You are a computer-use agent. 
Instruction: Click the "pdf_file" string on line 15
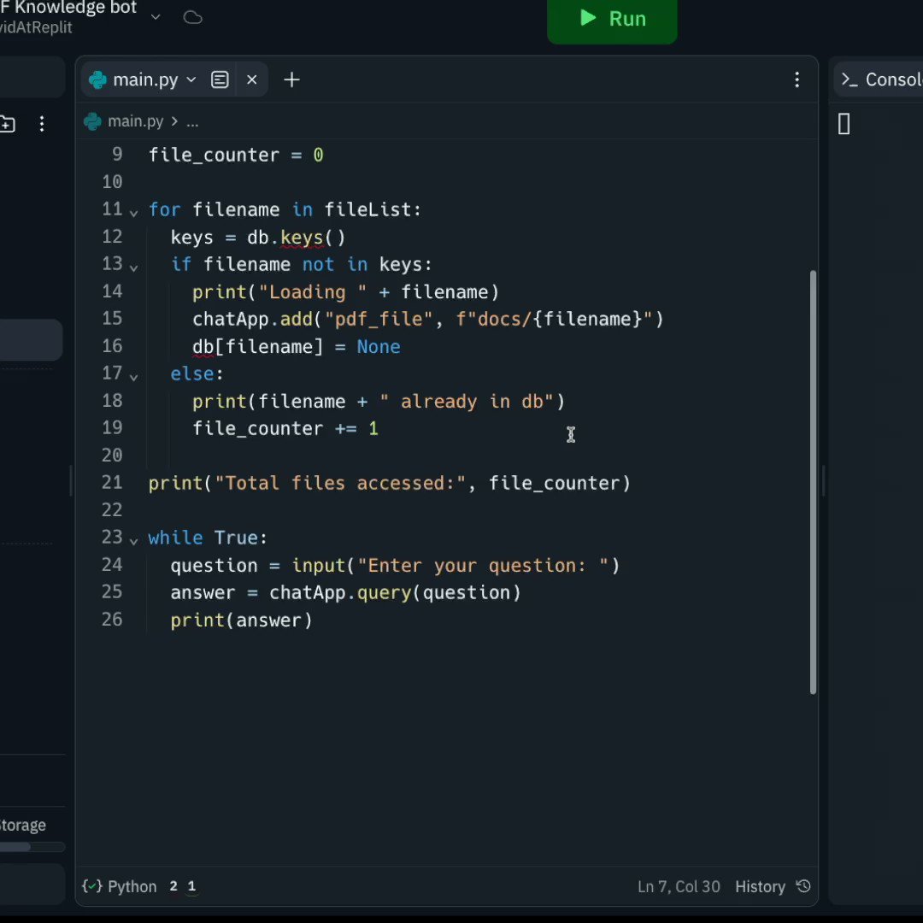[378, 319]
